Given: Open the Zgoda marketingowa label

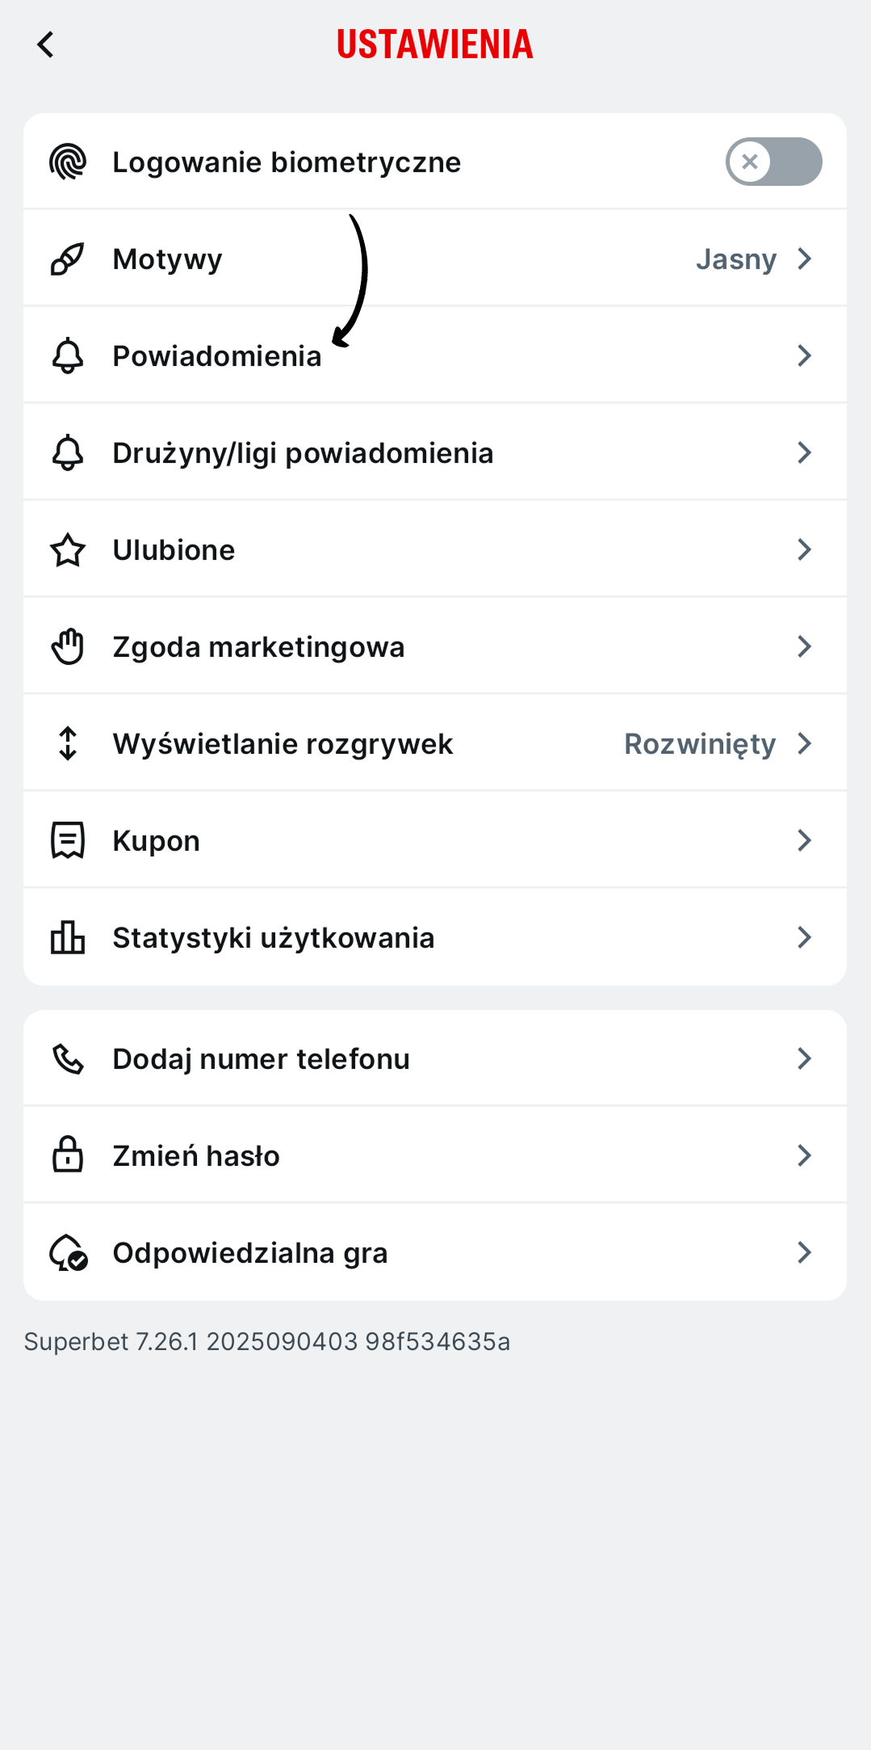Looking at the screenshot, I should click(x=258, y=646).
